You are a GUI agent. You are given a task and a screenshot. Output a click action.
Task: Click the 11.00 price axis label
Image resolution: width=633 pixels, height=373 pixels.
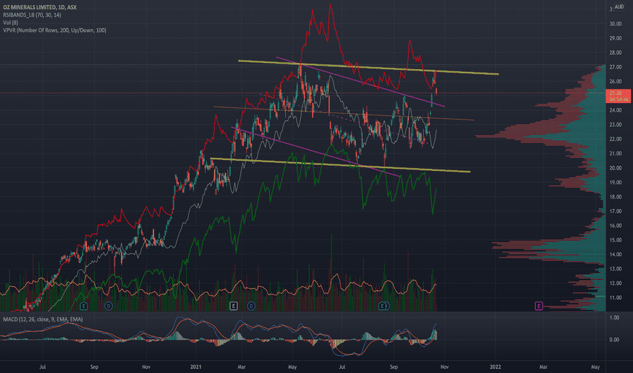click(x=615, y=298)
